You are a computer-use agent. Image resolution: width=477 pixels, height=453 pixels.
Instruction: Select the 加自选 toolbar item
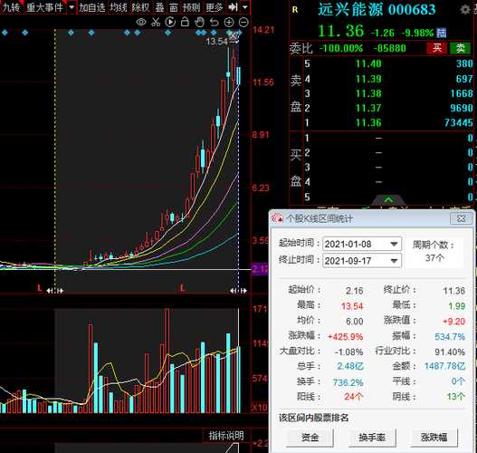[92, 7]
